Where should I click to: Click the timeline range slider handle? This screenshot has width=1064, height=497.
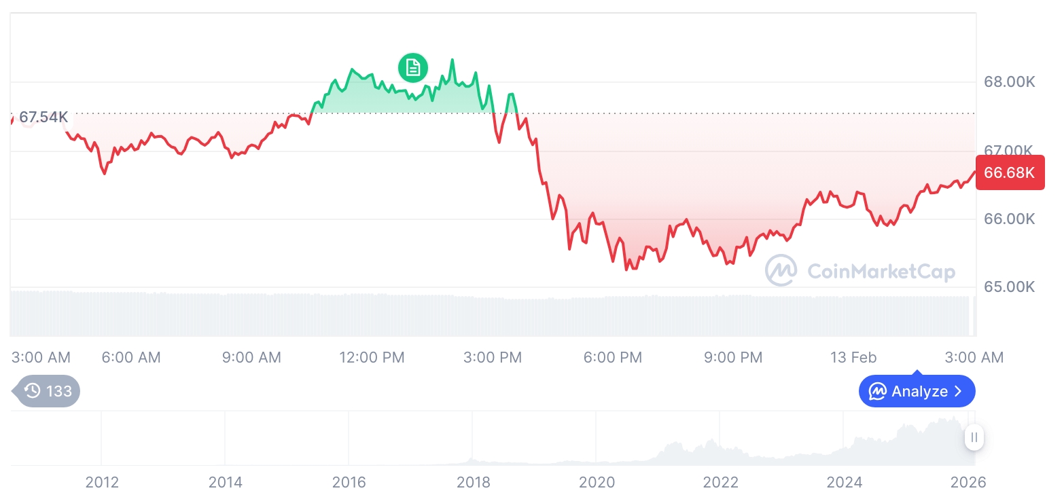[x=974, y=437]
